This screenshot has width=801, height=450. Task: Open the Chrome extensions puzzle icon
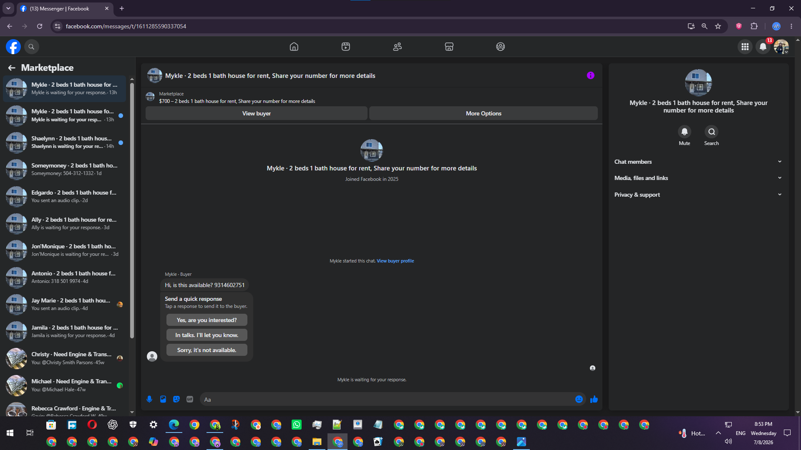tap(754, 26)
